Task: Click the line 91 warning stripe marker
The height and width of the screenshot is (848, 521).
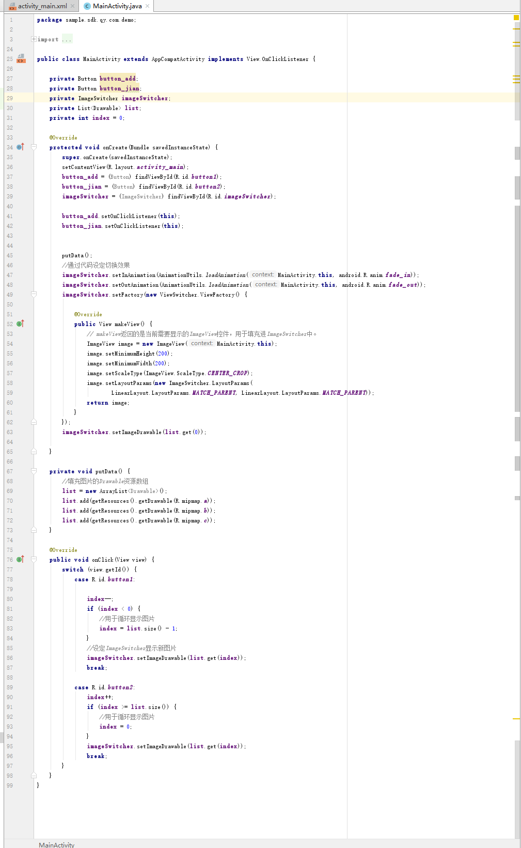Action: coord(516,719)
